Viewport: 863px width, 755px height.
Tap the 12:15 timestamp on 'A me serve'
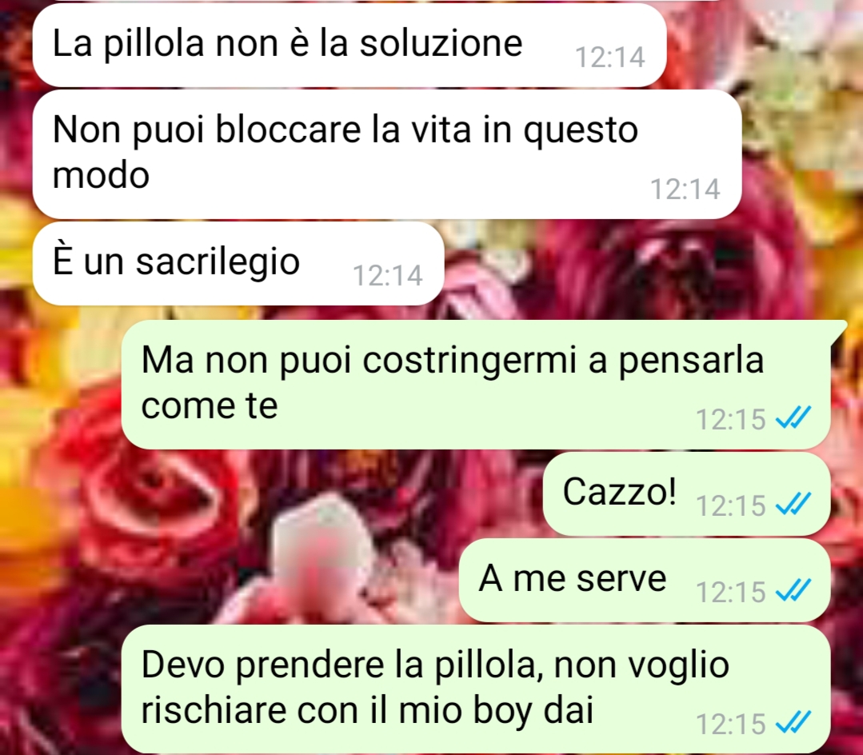[x=731, y=592]
